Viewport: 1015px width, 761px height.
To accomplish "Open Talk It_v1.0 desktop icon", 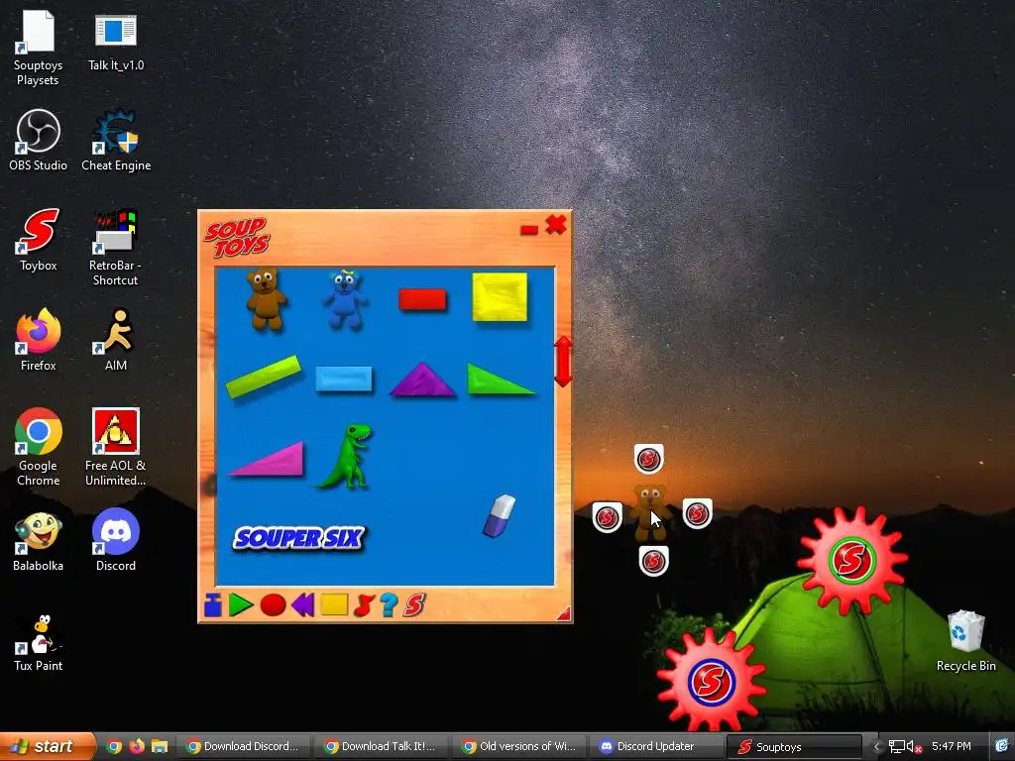I will coord(116,40).
